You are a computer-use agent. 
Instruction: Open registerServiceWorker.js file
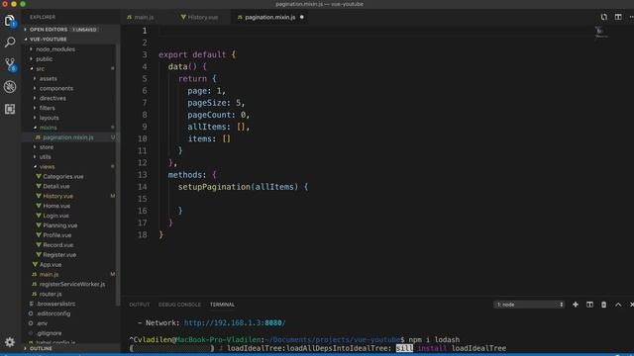point(72,284)
